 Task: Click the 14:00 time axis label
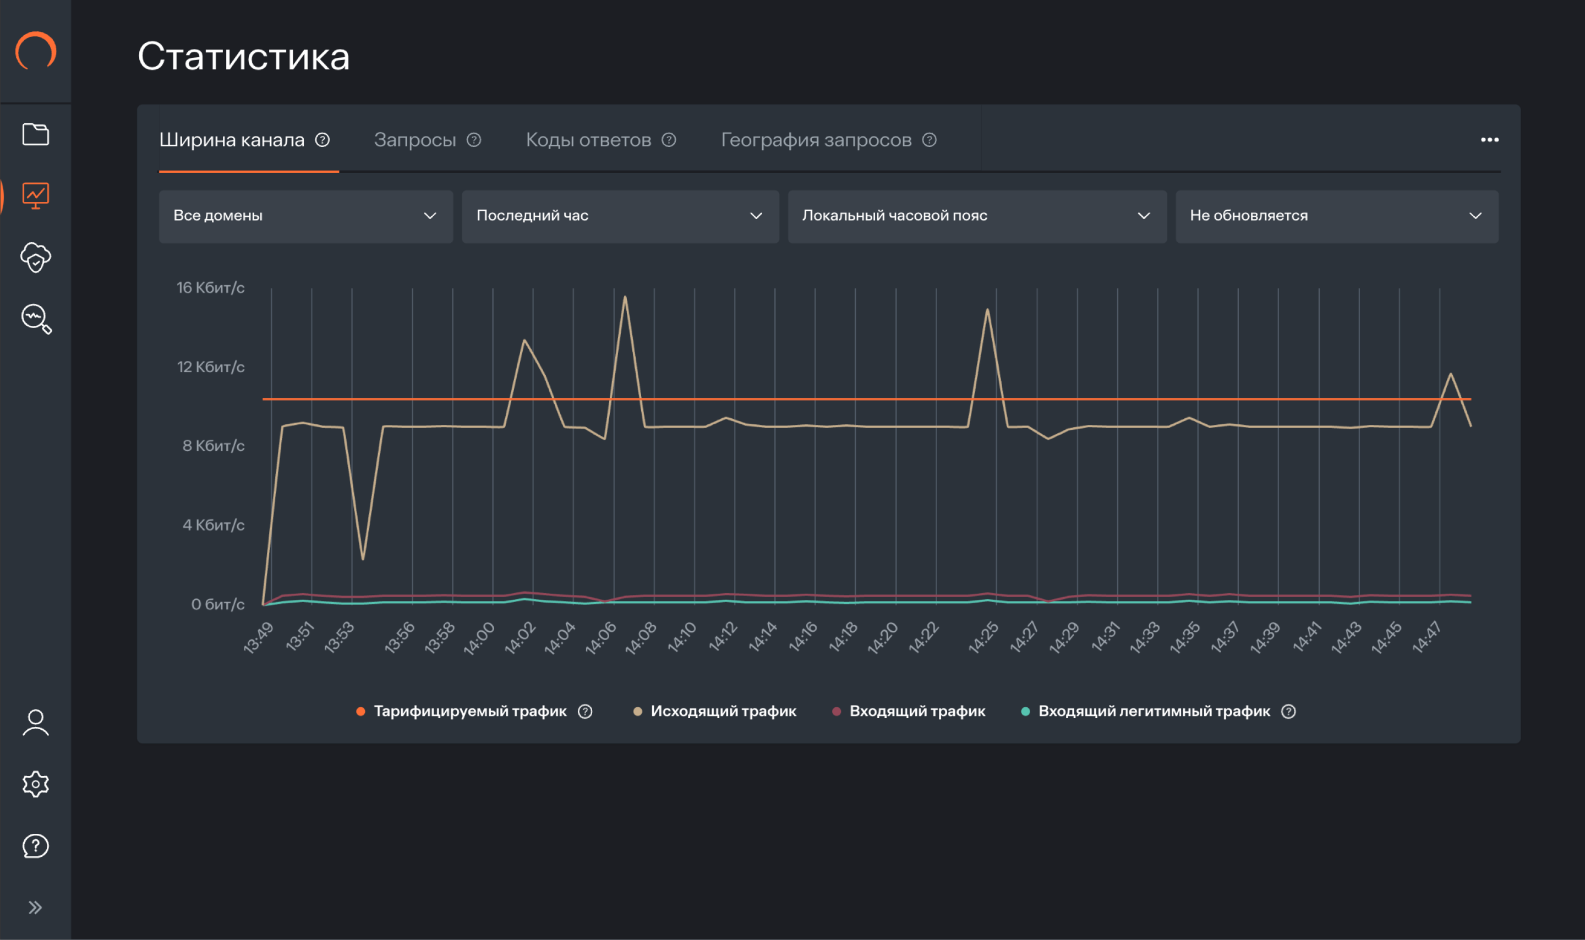(x=479, y=637)
